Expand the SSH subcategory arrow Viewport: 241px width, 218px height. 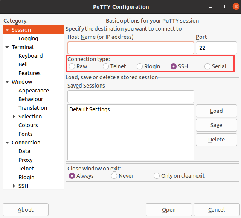(14, 186)
